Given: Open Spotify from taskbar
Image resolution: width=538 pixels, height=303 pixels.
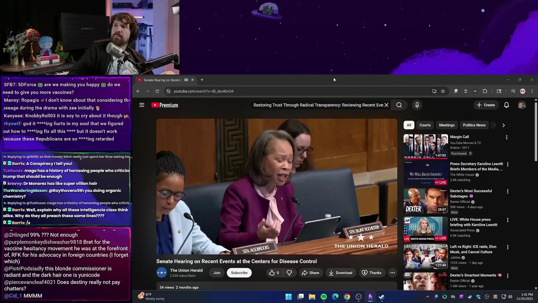Looking at the screenshot, I should point(324,297).
